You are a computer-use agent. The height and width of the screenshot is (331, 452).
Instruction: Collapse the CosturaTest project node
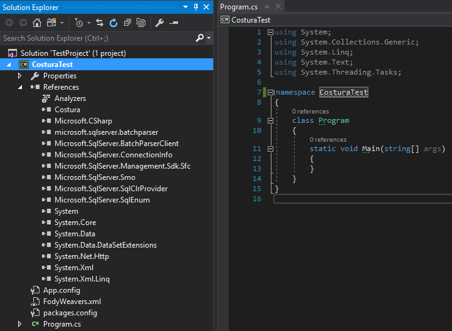9,65
